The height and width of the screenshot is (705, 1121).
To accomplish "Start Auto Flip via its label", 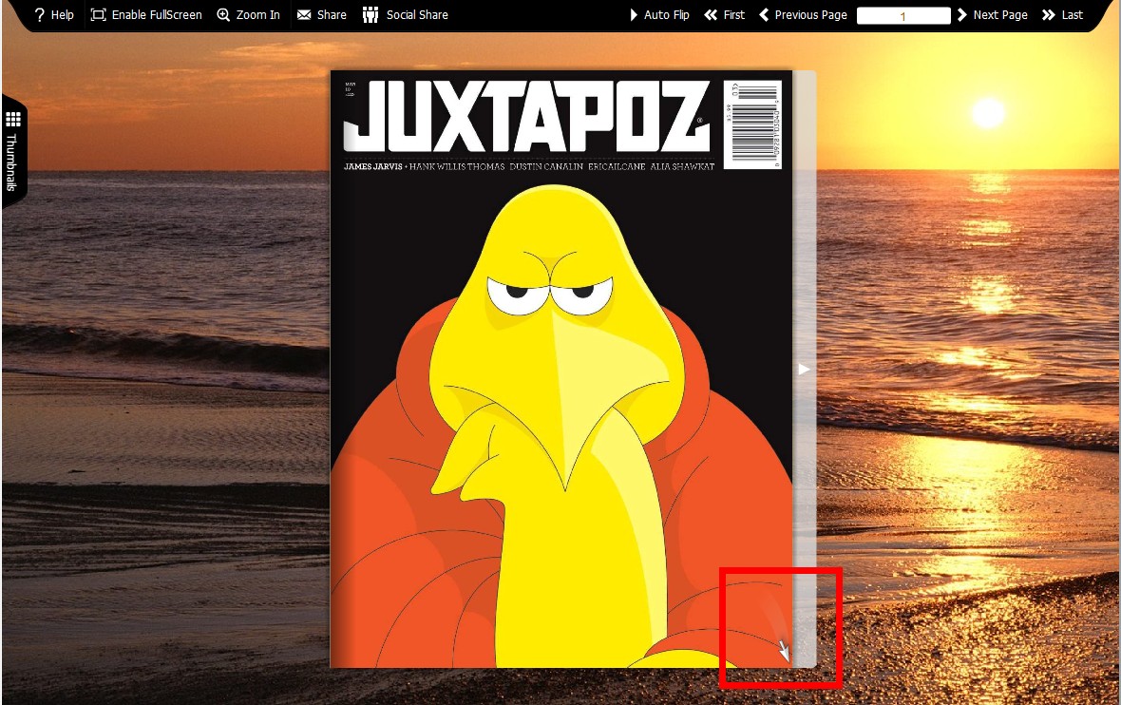I will 666,15.
